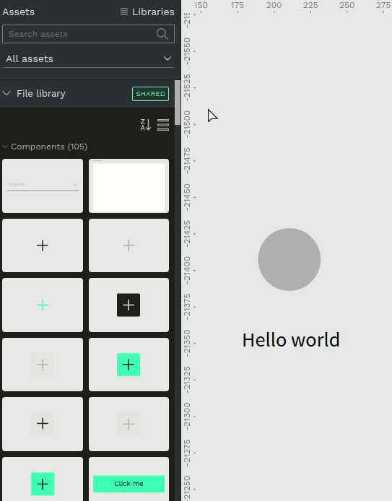This screenshot has width=392, height=501.
Task: Pick the black plus icon component
Action: click(x=43, y=245)
